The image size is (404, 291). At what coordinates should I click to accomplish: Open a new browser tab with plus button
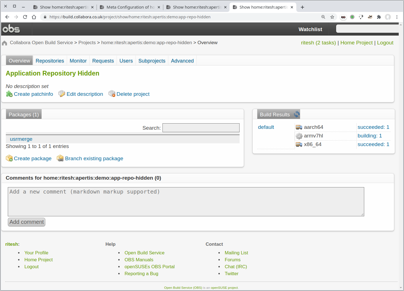(302, 7)
